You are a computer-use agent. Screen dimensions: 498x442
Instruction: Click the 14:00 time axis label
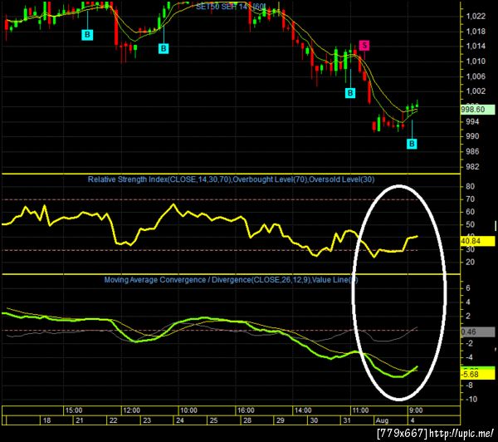[303, 410]
